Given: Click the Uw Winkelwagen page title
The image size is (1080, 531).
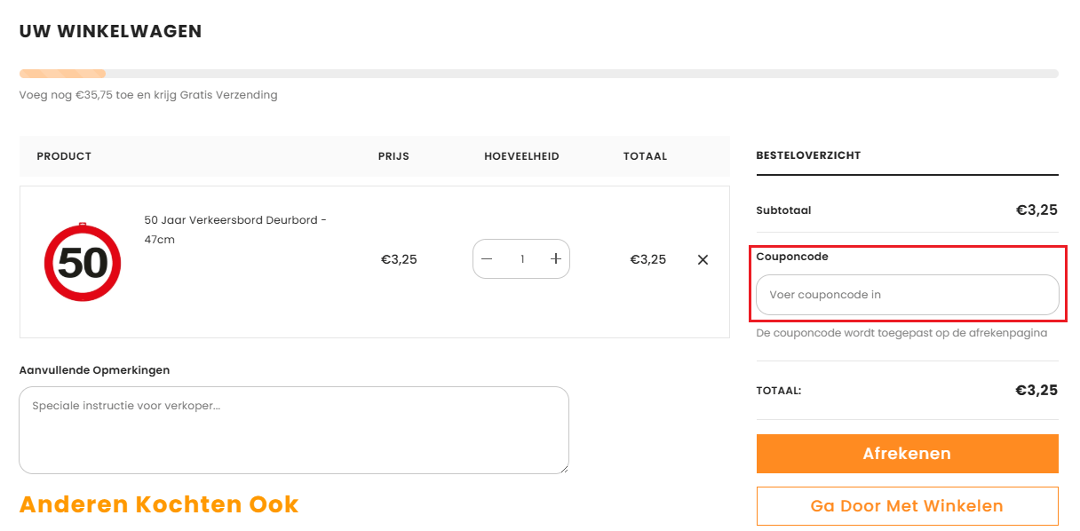Looking at the screenshot, I should 111,32.
